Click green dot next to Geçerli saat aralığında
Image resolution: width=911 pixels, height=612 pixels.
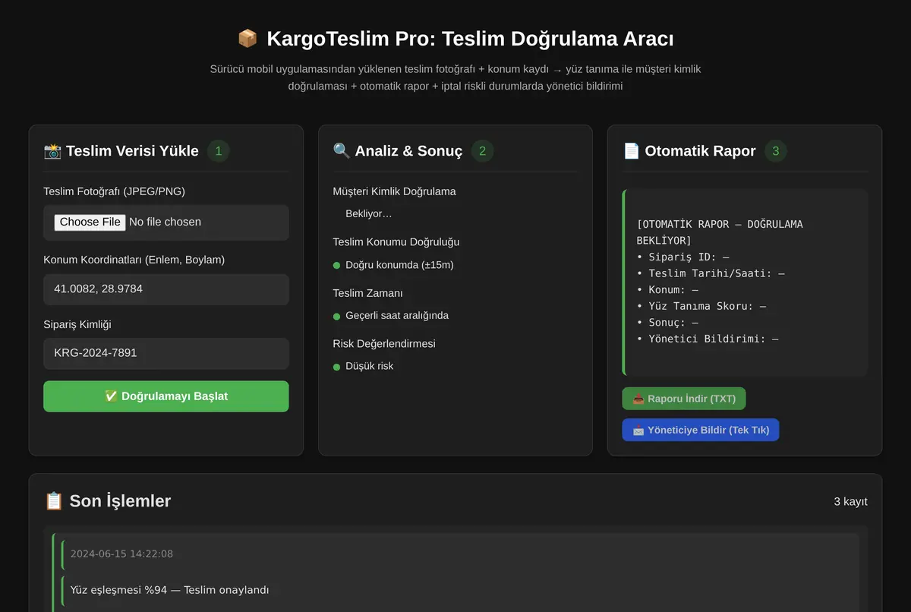click(x=336, y=316)
